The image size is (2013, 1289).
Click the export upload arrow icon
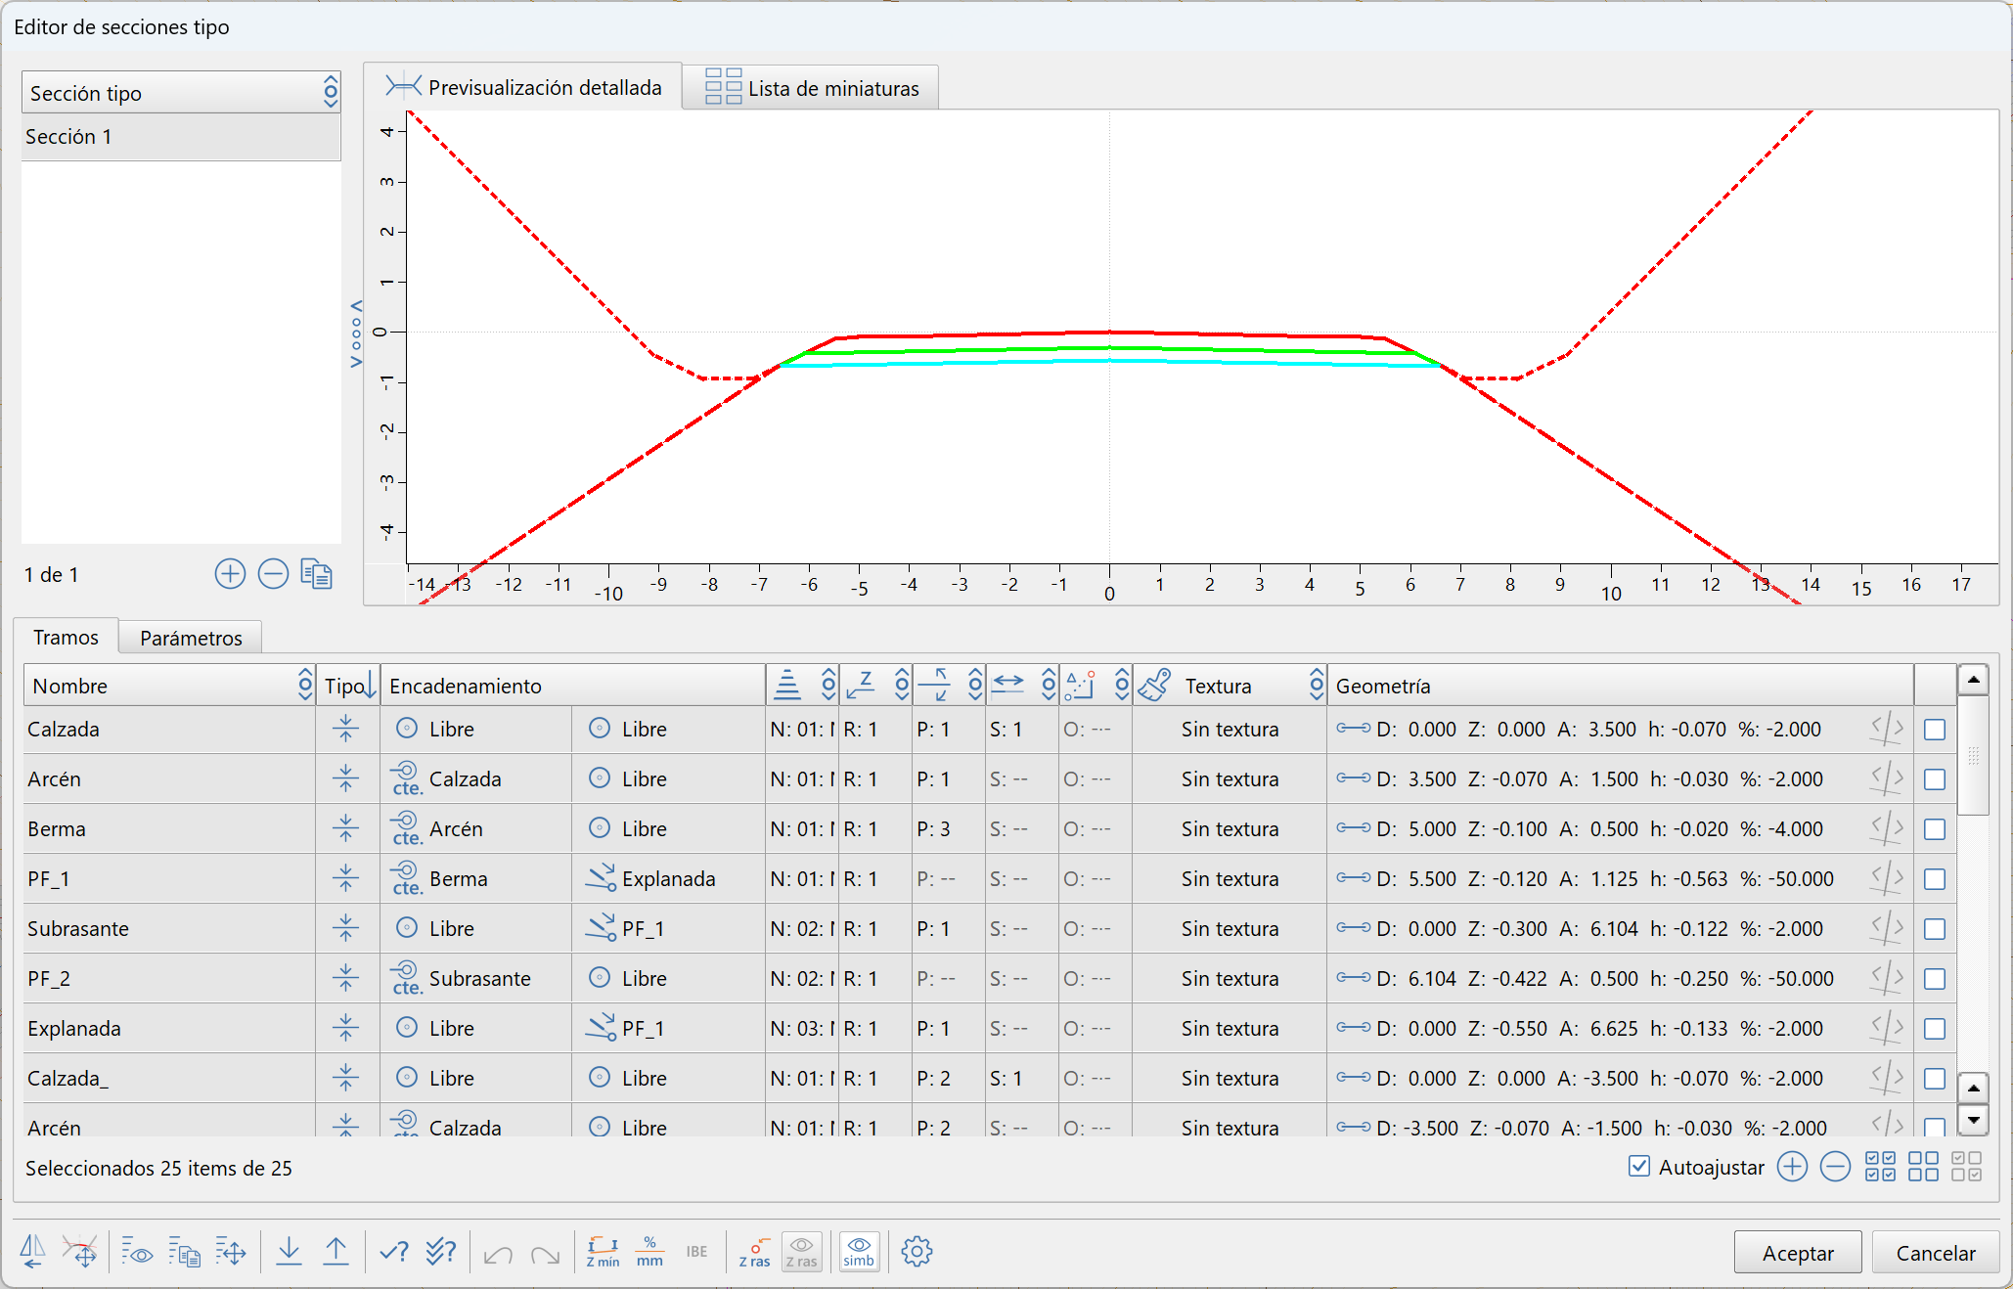[335, 1251]
